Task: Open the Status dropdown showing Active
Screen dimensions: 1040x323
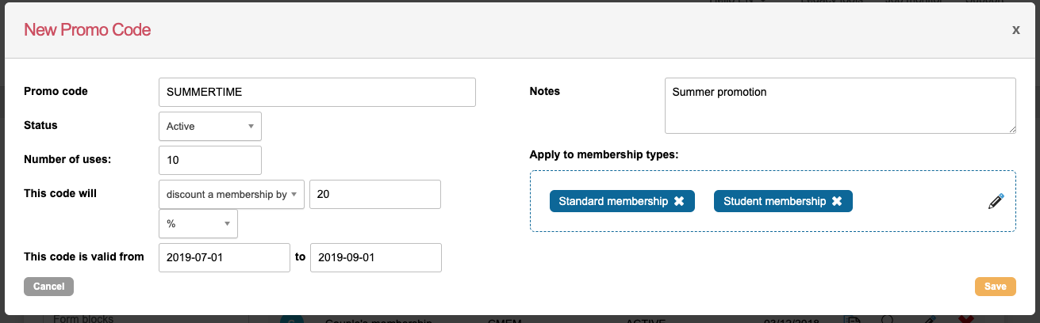Action: (210, 126)
